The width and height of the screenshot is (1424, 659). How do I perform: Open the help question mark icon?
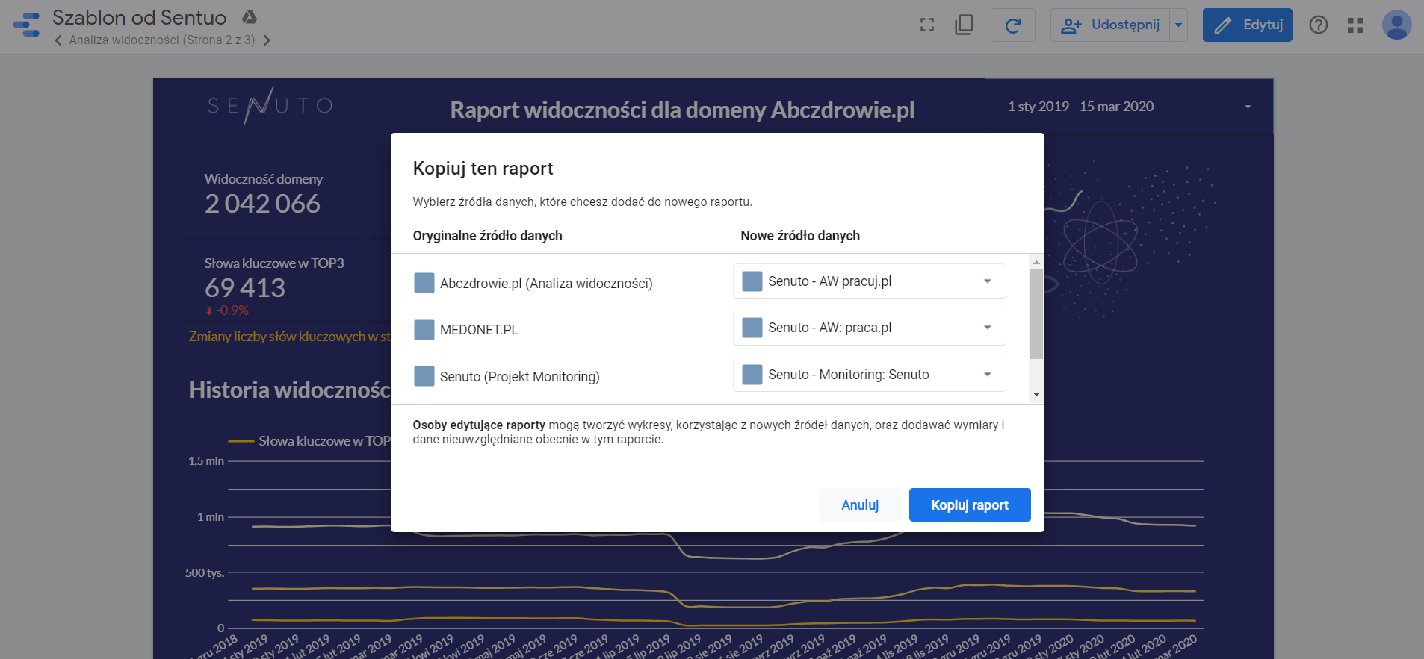coord(1319,25)
